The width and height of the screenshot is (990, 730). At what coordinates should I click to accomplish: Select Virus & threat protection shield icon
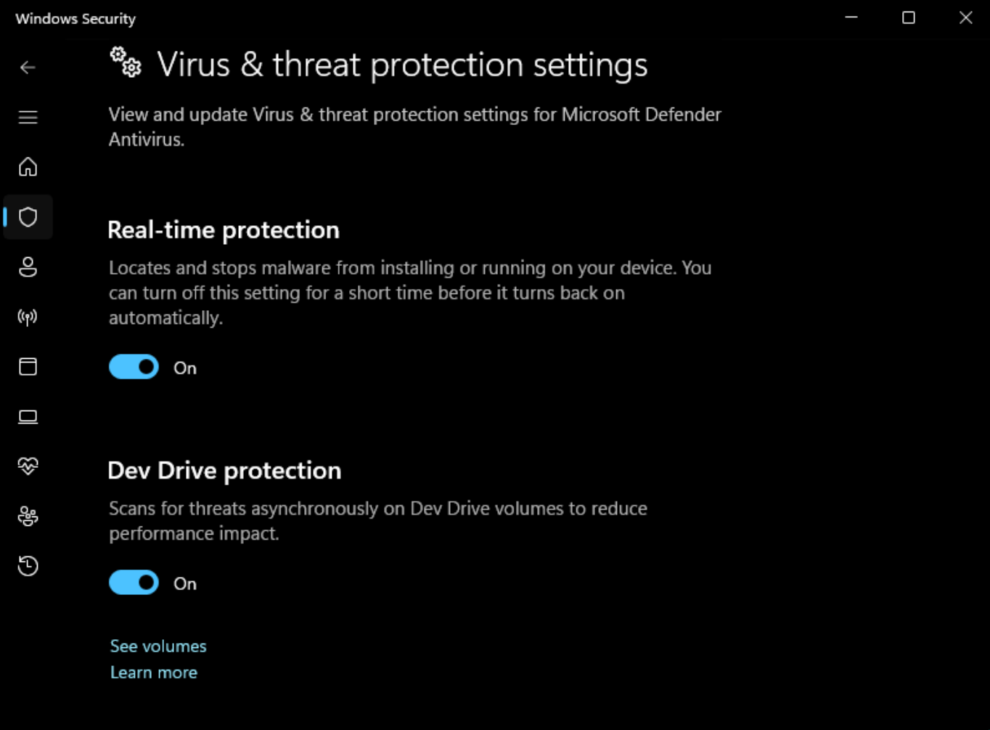28,216
